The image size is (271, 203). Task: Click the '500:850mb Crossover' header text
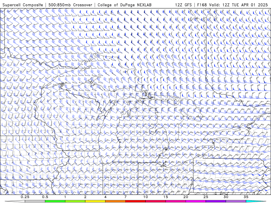(70, 5)
